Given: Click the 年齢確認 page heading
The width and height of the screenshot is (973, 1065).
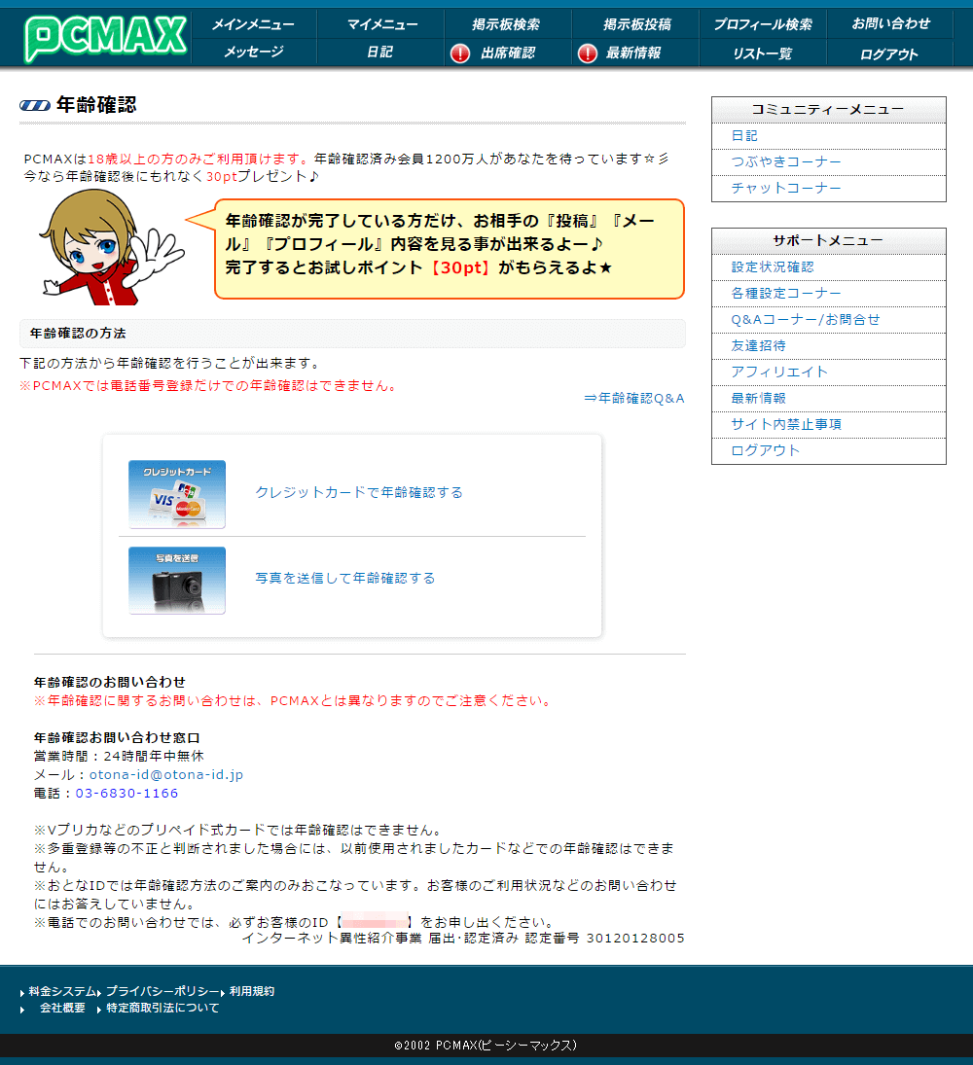Looking at the screenshot, I should 96,105.
